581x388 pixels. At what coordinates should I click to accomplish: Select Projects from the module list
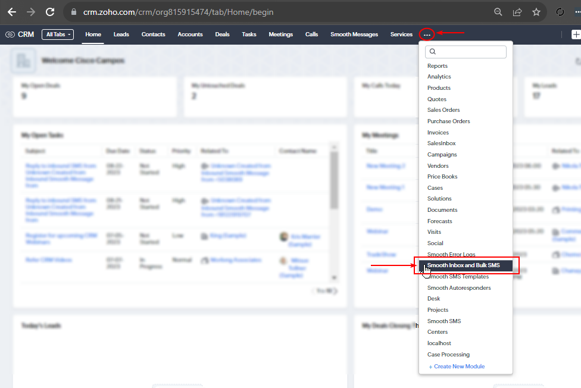coord(438,310)
